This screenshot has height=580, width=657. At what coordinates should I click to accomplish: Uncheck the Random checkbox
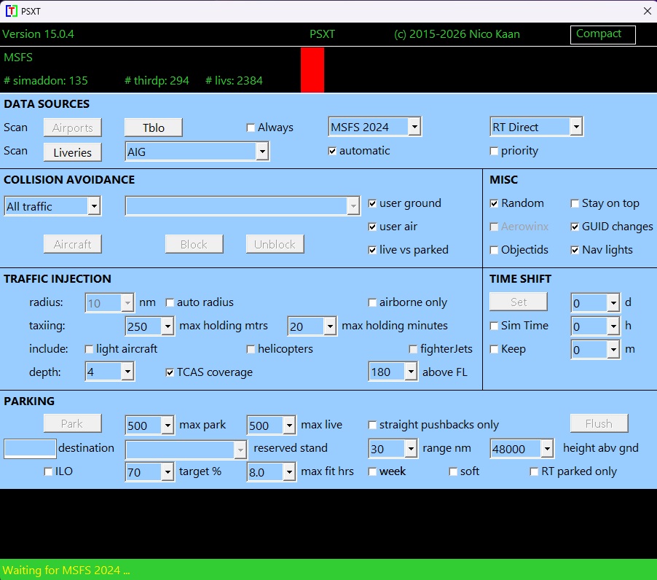[494, 204]
